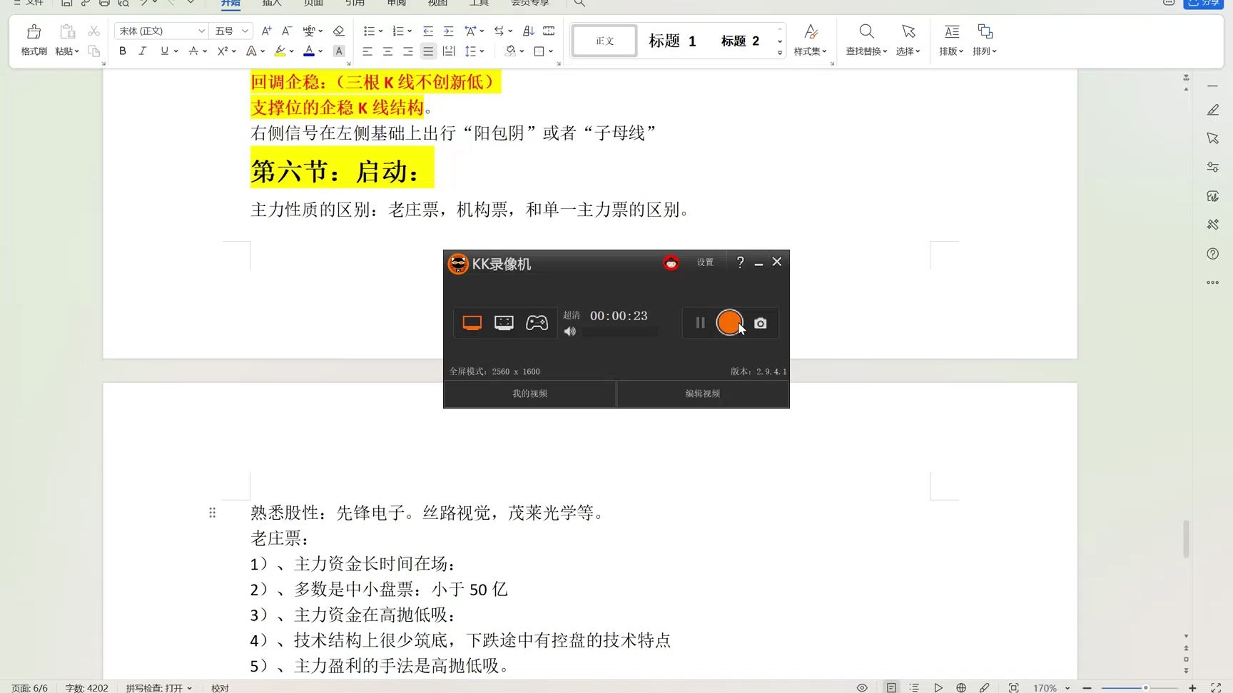Open KK录像机 settings (设置)
The width and height of the screenshot is (1233, 693).
[x=704, y=262]
